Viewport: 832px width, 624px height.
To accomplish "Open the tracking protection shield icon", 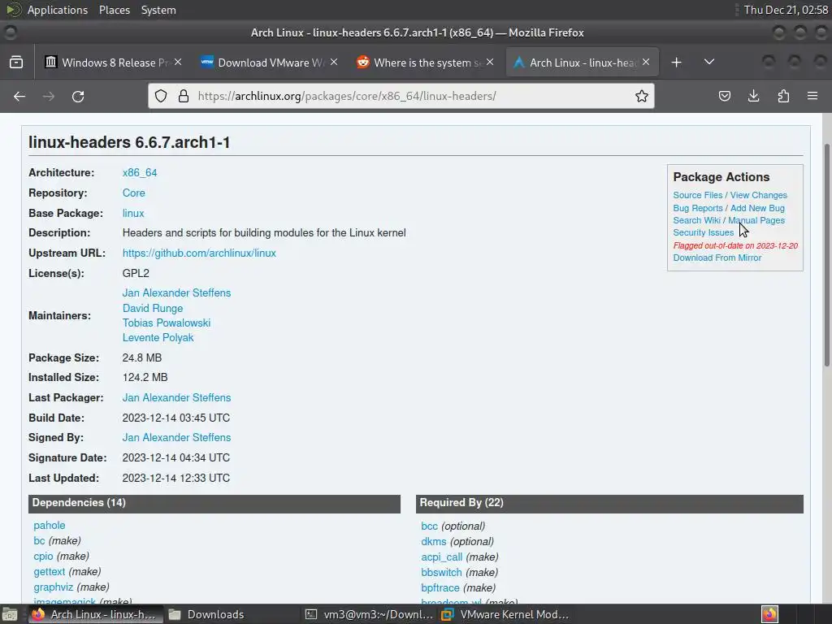I will (161, 96).
